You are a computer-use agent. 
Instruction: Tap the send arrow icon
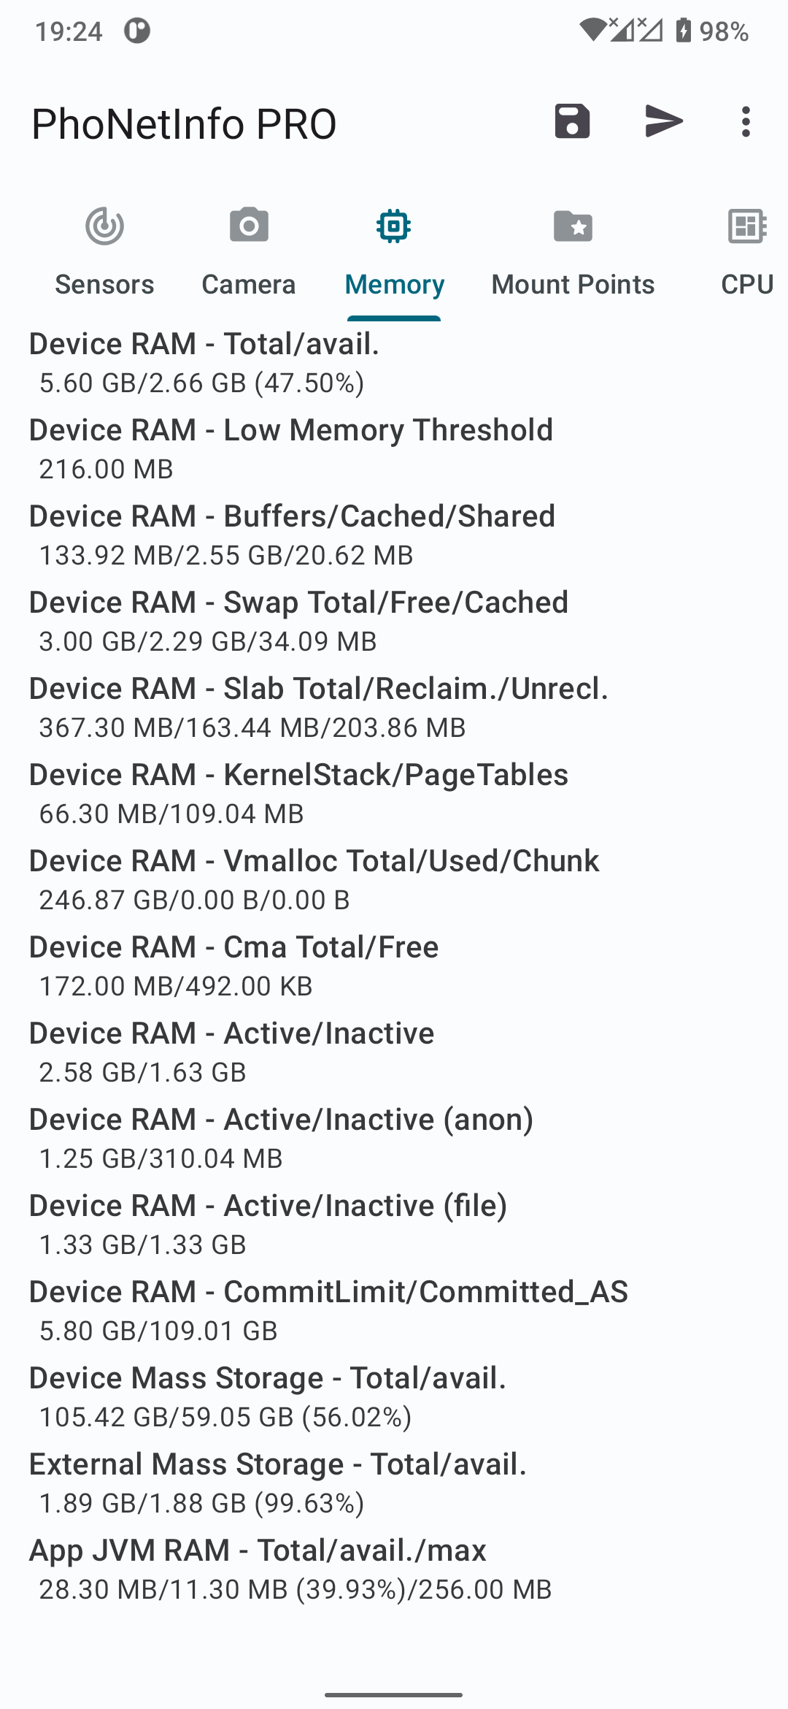(x=664, y=121)
